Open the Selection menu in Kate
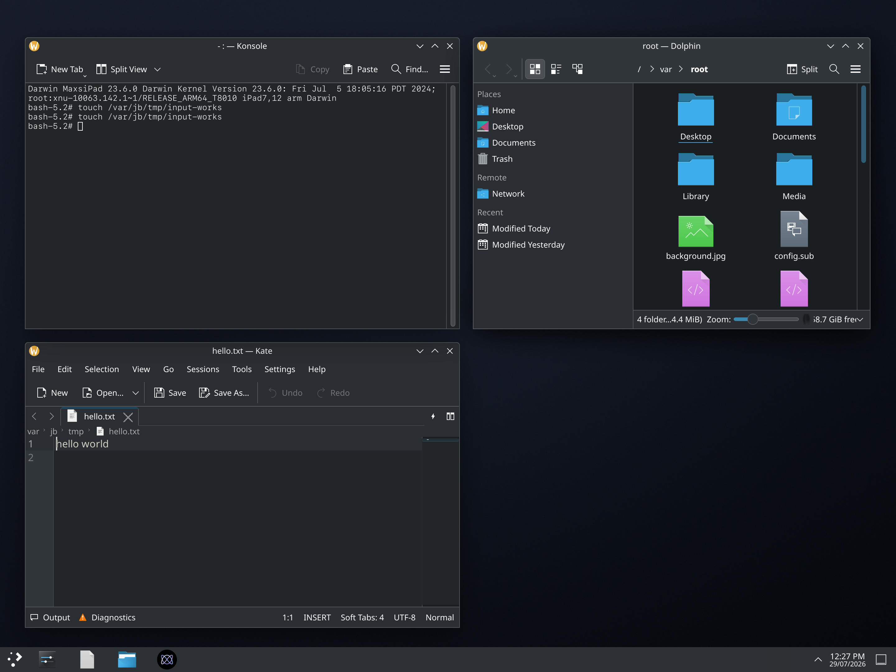Screen dimensions: 896x672 102,369
